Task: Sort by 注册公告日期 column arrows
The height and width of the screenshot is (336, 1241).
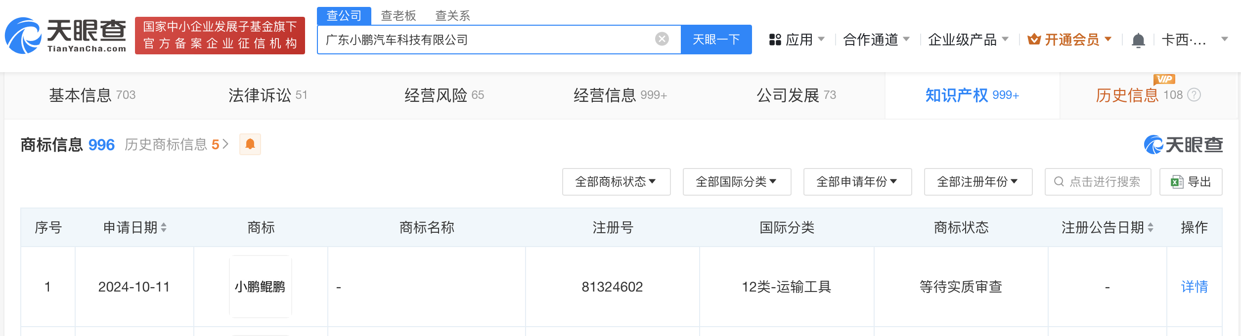Action: pos(1151,227)
